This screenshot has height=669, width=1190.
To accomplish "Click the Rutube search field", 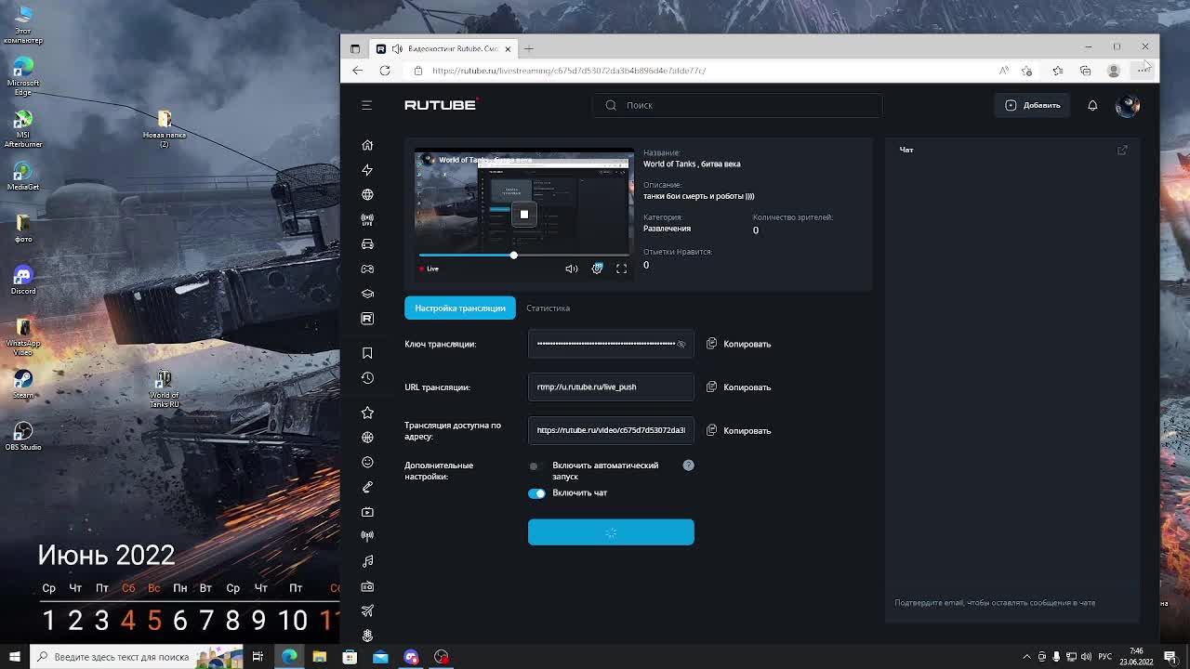I will (737, 105).
